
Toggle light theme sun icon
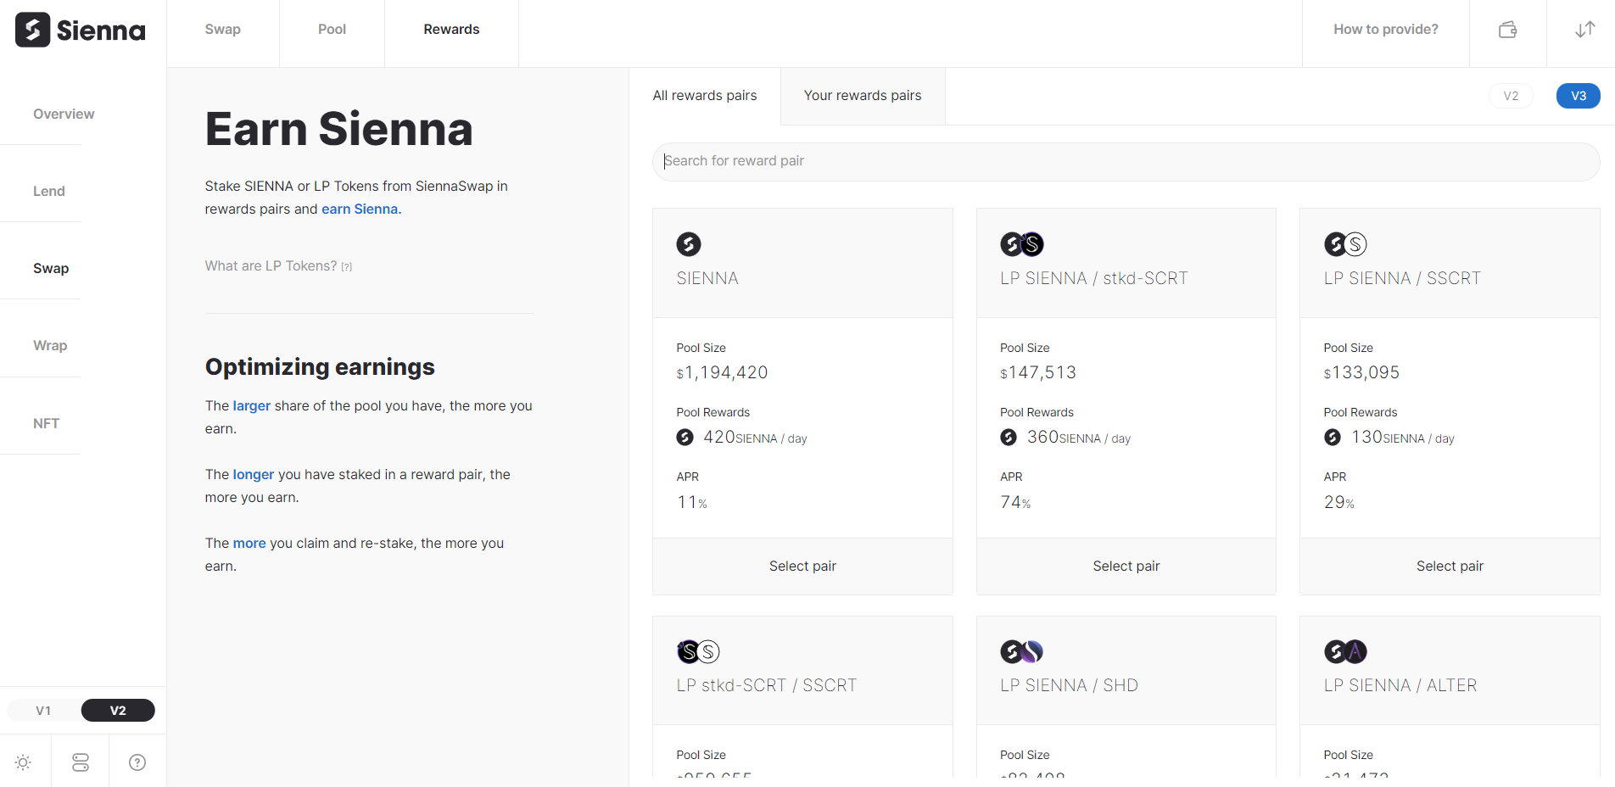[24, 762]
